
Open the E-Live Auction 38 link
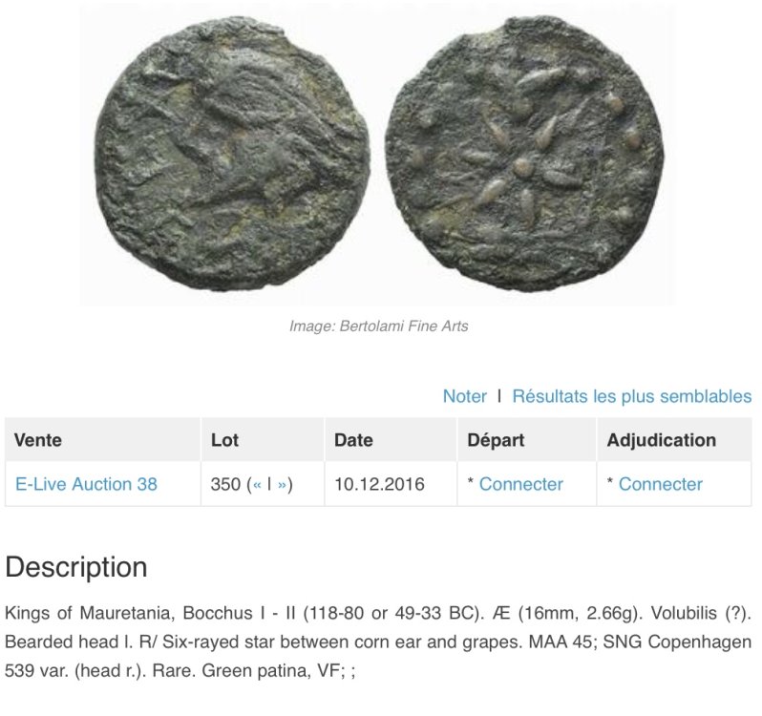click(87, 484)
